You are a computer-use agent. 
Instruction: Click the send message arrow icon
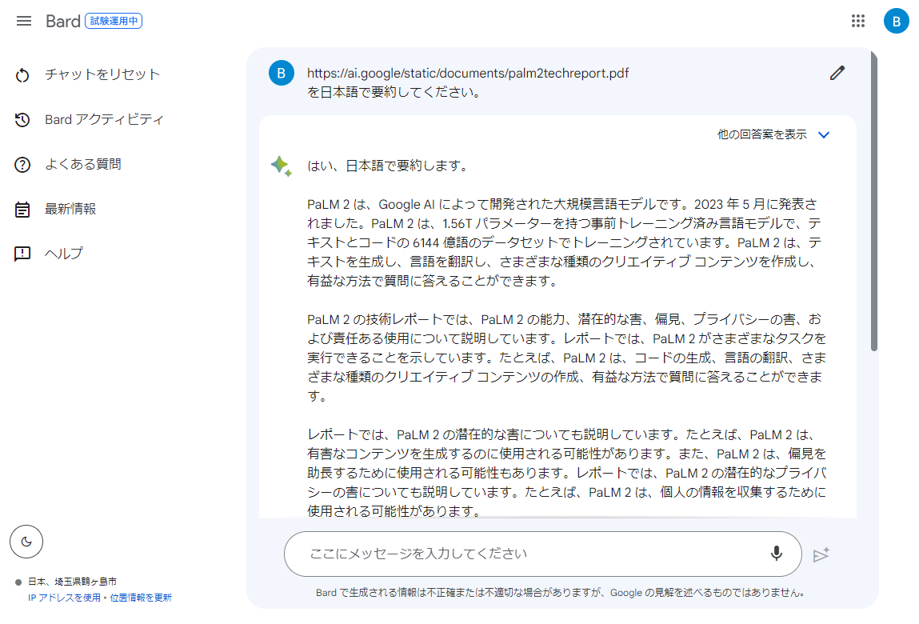pos(821,554)
